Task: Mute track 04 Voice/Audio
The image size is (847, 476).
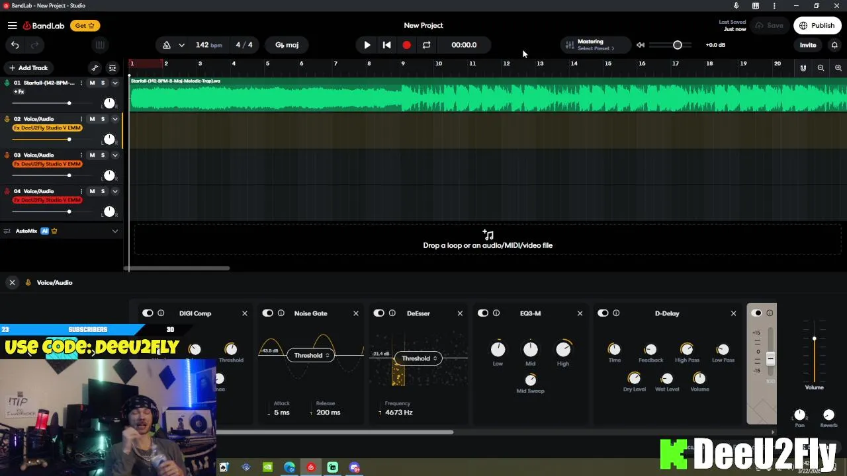Action: click(x=92, y=191)
